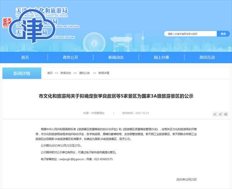232x189 pixels.
Task: Open the 政民互动 navigation tab
Action: click(x=207, y=57)
